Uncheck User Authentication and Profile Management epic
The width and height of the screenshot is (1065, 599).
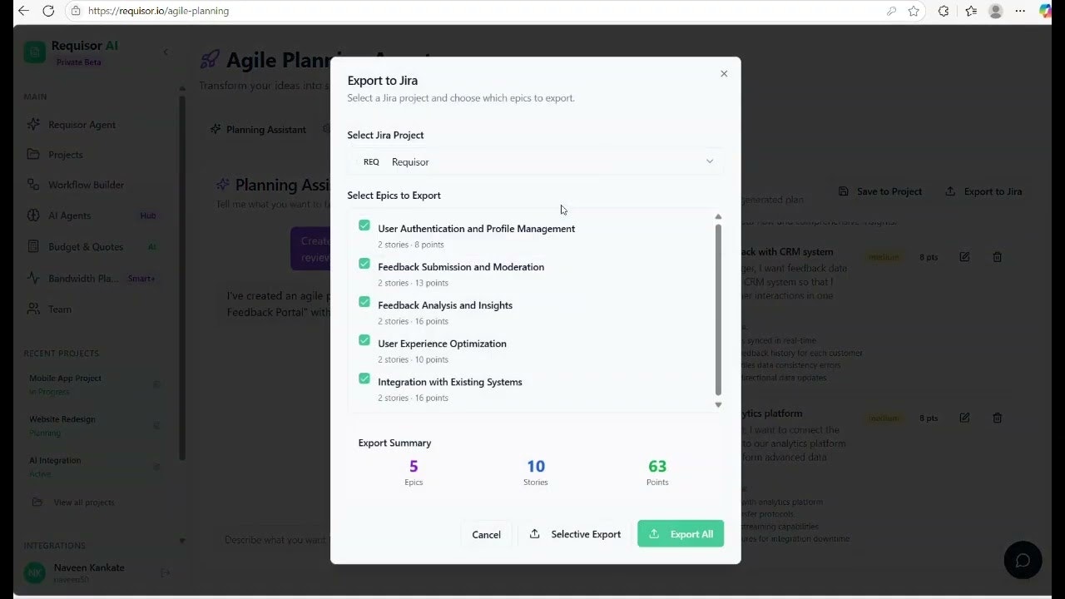click(364, 225)
